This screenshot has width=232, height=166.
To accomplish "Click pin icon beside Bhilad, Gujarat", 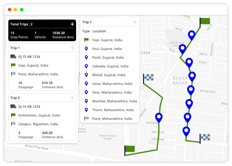I will 86,75.
